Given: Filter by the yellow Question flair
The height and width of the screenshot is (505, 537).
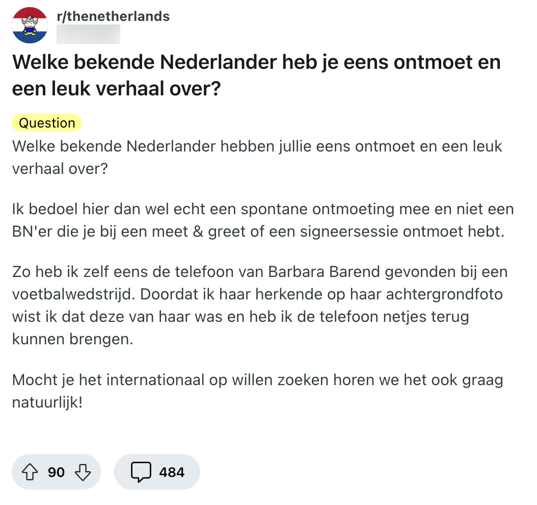Looking at the screenshot, I should 46,123.
